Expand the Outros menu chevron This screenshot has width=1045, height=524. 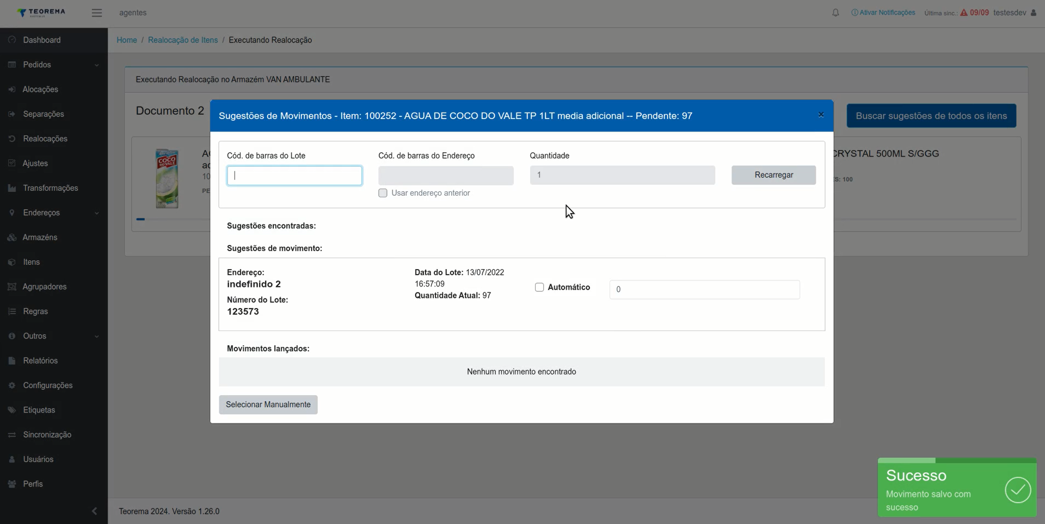[x=96, y=336]
